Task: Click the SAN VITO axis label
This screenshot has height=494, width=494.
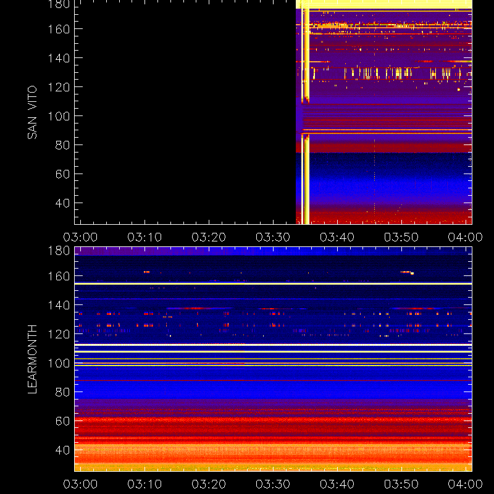Action: pos(32,112)
